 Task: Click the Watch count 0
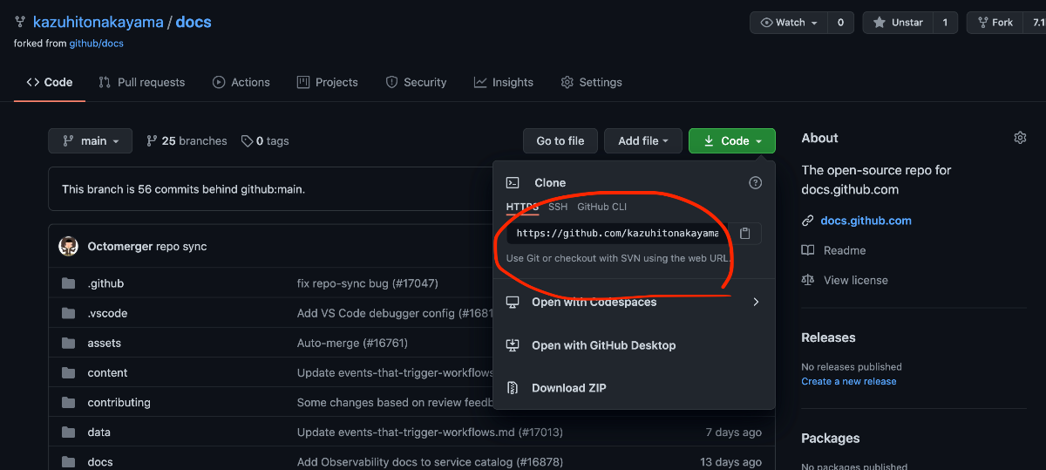840,23
